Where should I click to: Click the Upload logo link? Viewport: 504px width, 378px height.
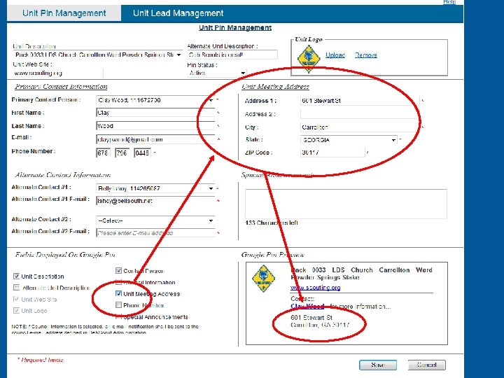pos(335,55)
